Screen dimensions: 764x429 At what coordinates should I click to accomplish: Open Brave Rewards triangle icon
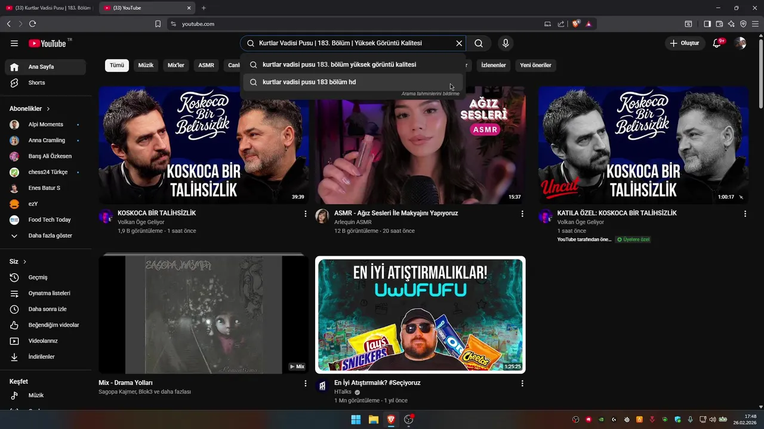click(589, 24)
